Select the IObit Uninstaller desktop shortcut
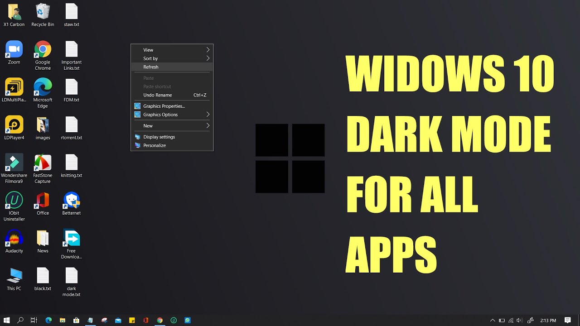580x326 pixels. point(14,206)
